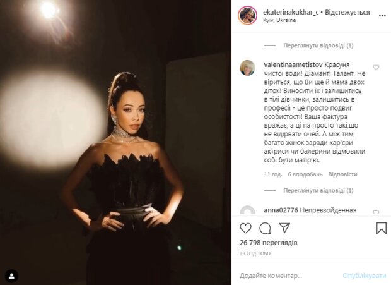391x285 pixels.
Task: Open three-dot more options menu
Action: (x=382, y=16)
